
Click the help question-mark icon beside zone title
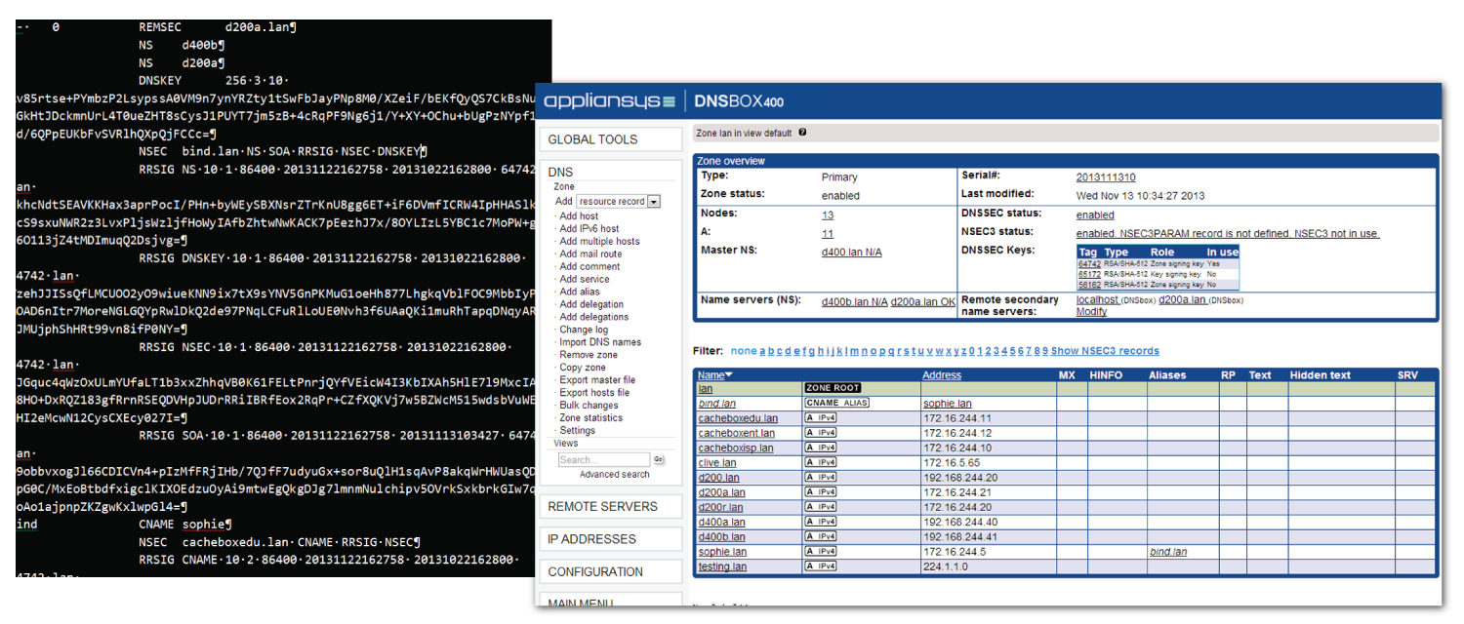(x=802, y=133)
